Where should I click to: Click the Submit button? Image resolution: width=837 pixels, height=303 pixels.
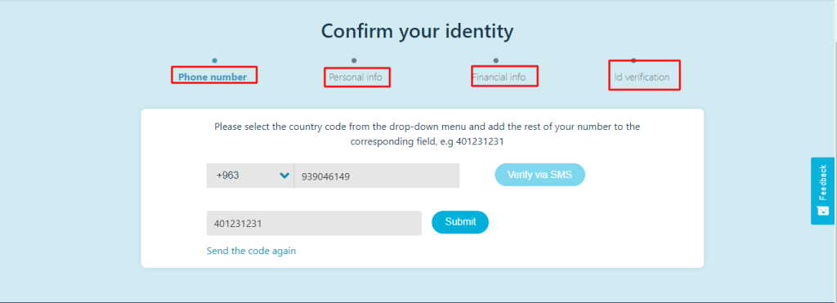point(460,222)
